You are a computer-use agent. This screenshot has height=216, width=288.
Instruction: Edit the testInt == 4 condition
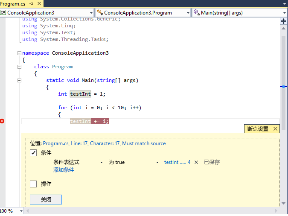(177, 162)
